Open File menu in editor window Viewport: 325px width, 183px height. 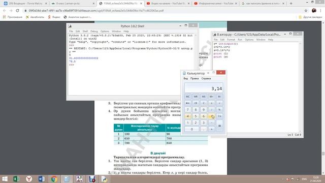click(x=215, y=40)
